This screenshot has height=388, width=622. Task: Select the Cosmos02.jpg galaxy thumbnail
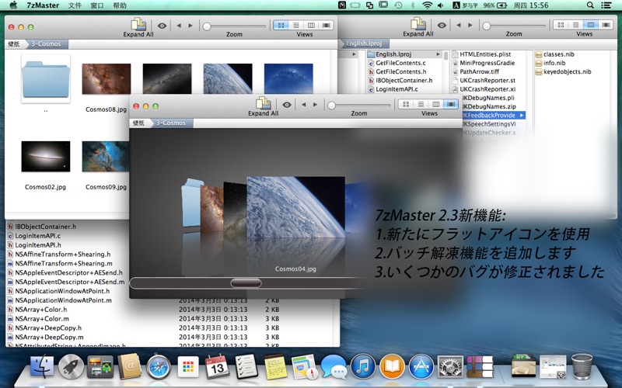46,157
